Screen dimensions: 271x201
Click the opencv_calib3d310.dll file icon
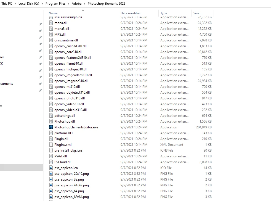click(x=51, y=46)
